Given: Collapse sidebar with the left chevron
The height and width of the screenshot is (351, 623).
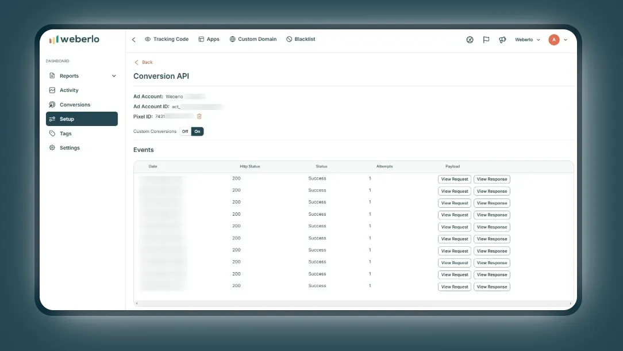Looking at the screenshot, I should click(134, 39).
